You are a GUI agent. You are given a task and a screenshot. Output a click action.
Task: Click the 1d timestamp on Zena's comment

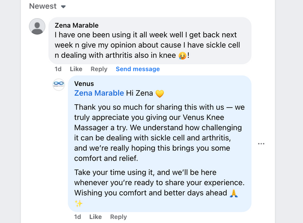(x=58, y=69)
